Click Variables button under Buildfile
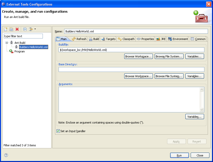The width and height of the screenshot is (213, 162). (x=194, y=56)
